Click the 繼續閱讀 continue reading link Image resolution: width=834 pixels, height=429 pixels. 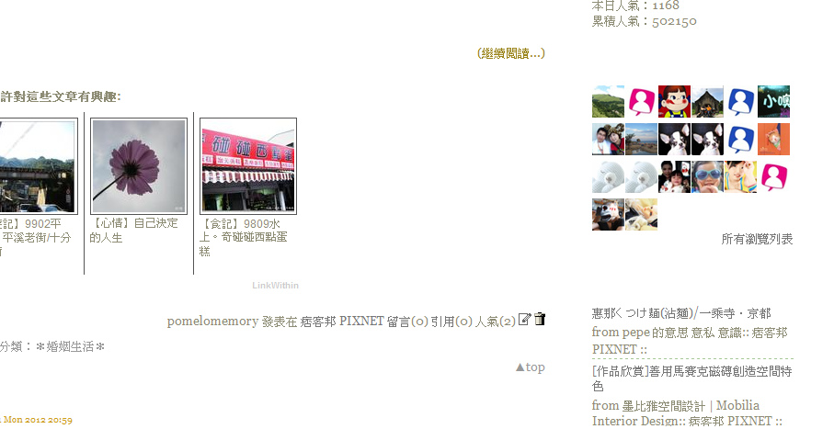tap(511, 53)
